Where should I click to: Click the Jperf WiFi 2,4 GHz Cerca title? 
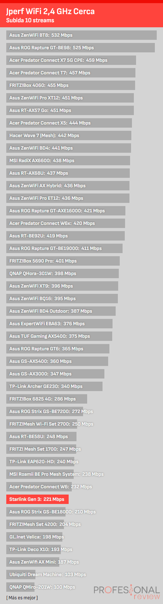coord(50,12)
